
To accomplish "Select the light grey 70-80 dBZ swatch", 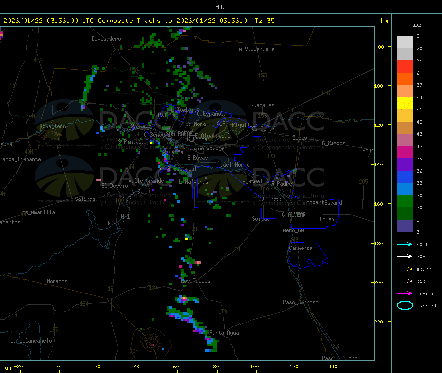I will click(x=405, y=42).
